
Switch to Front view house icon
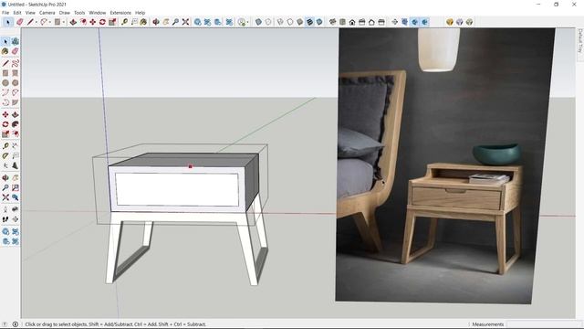point(352,22)
